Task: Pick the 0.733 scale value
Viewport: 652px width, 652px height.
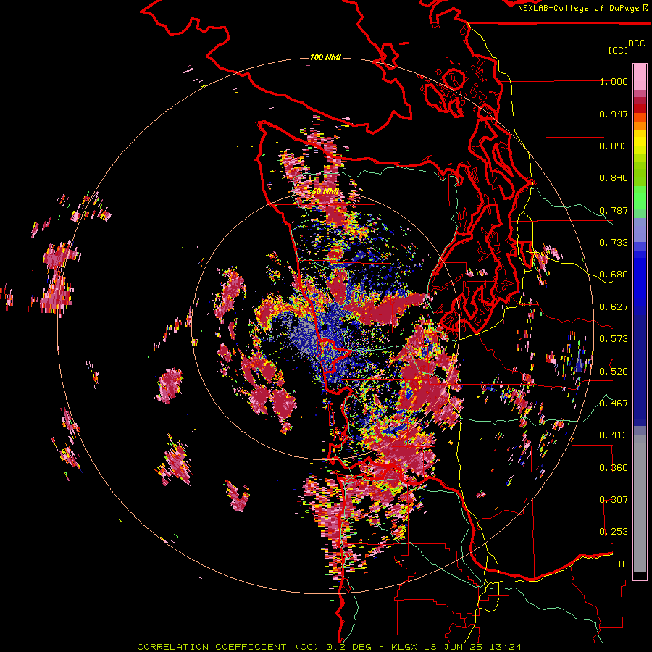Action: pos(614,243)
